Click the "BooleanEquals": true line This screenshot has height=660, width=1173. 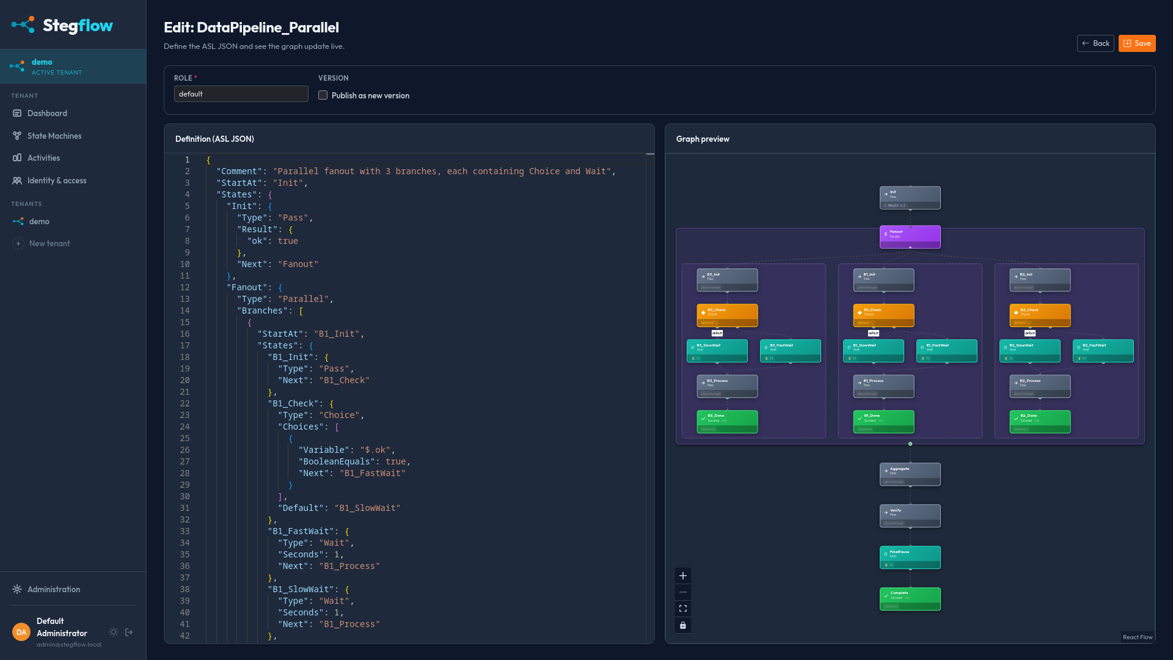click(354, 461)
